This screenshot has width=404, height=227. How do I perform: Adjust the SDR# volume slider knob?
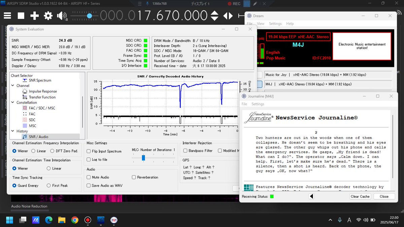tap(90, 15)
